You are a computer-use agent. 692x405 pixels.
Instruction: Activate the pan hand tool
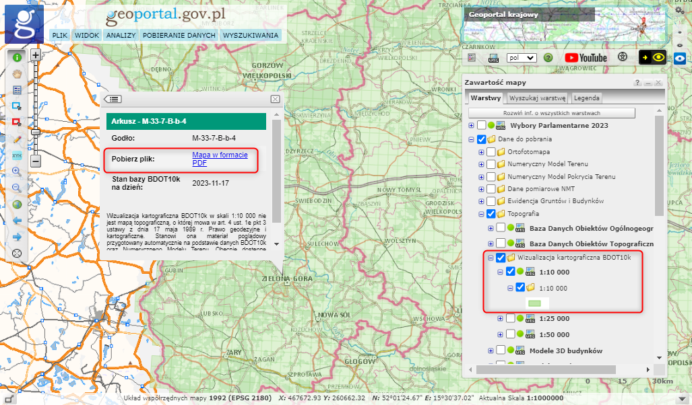coord(17,74)
